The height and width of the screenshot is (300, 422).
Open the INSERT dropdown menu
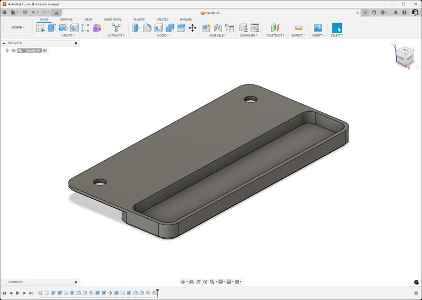(x=318, y=35)
